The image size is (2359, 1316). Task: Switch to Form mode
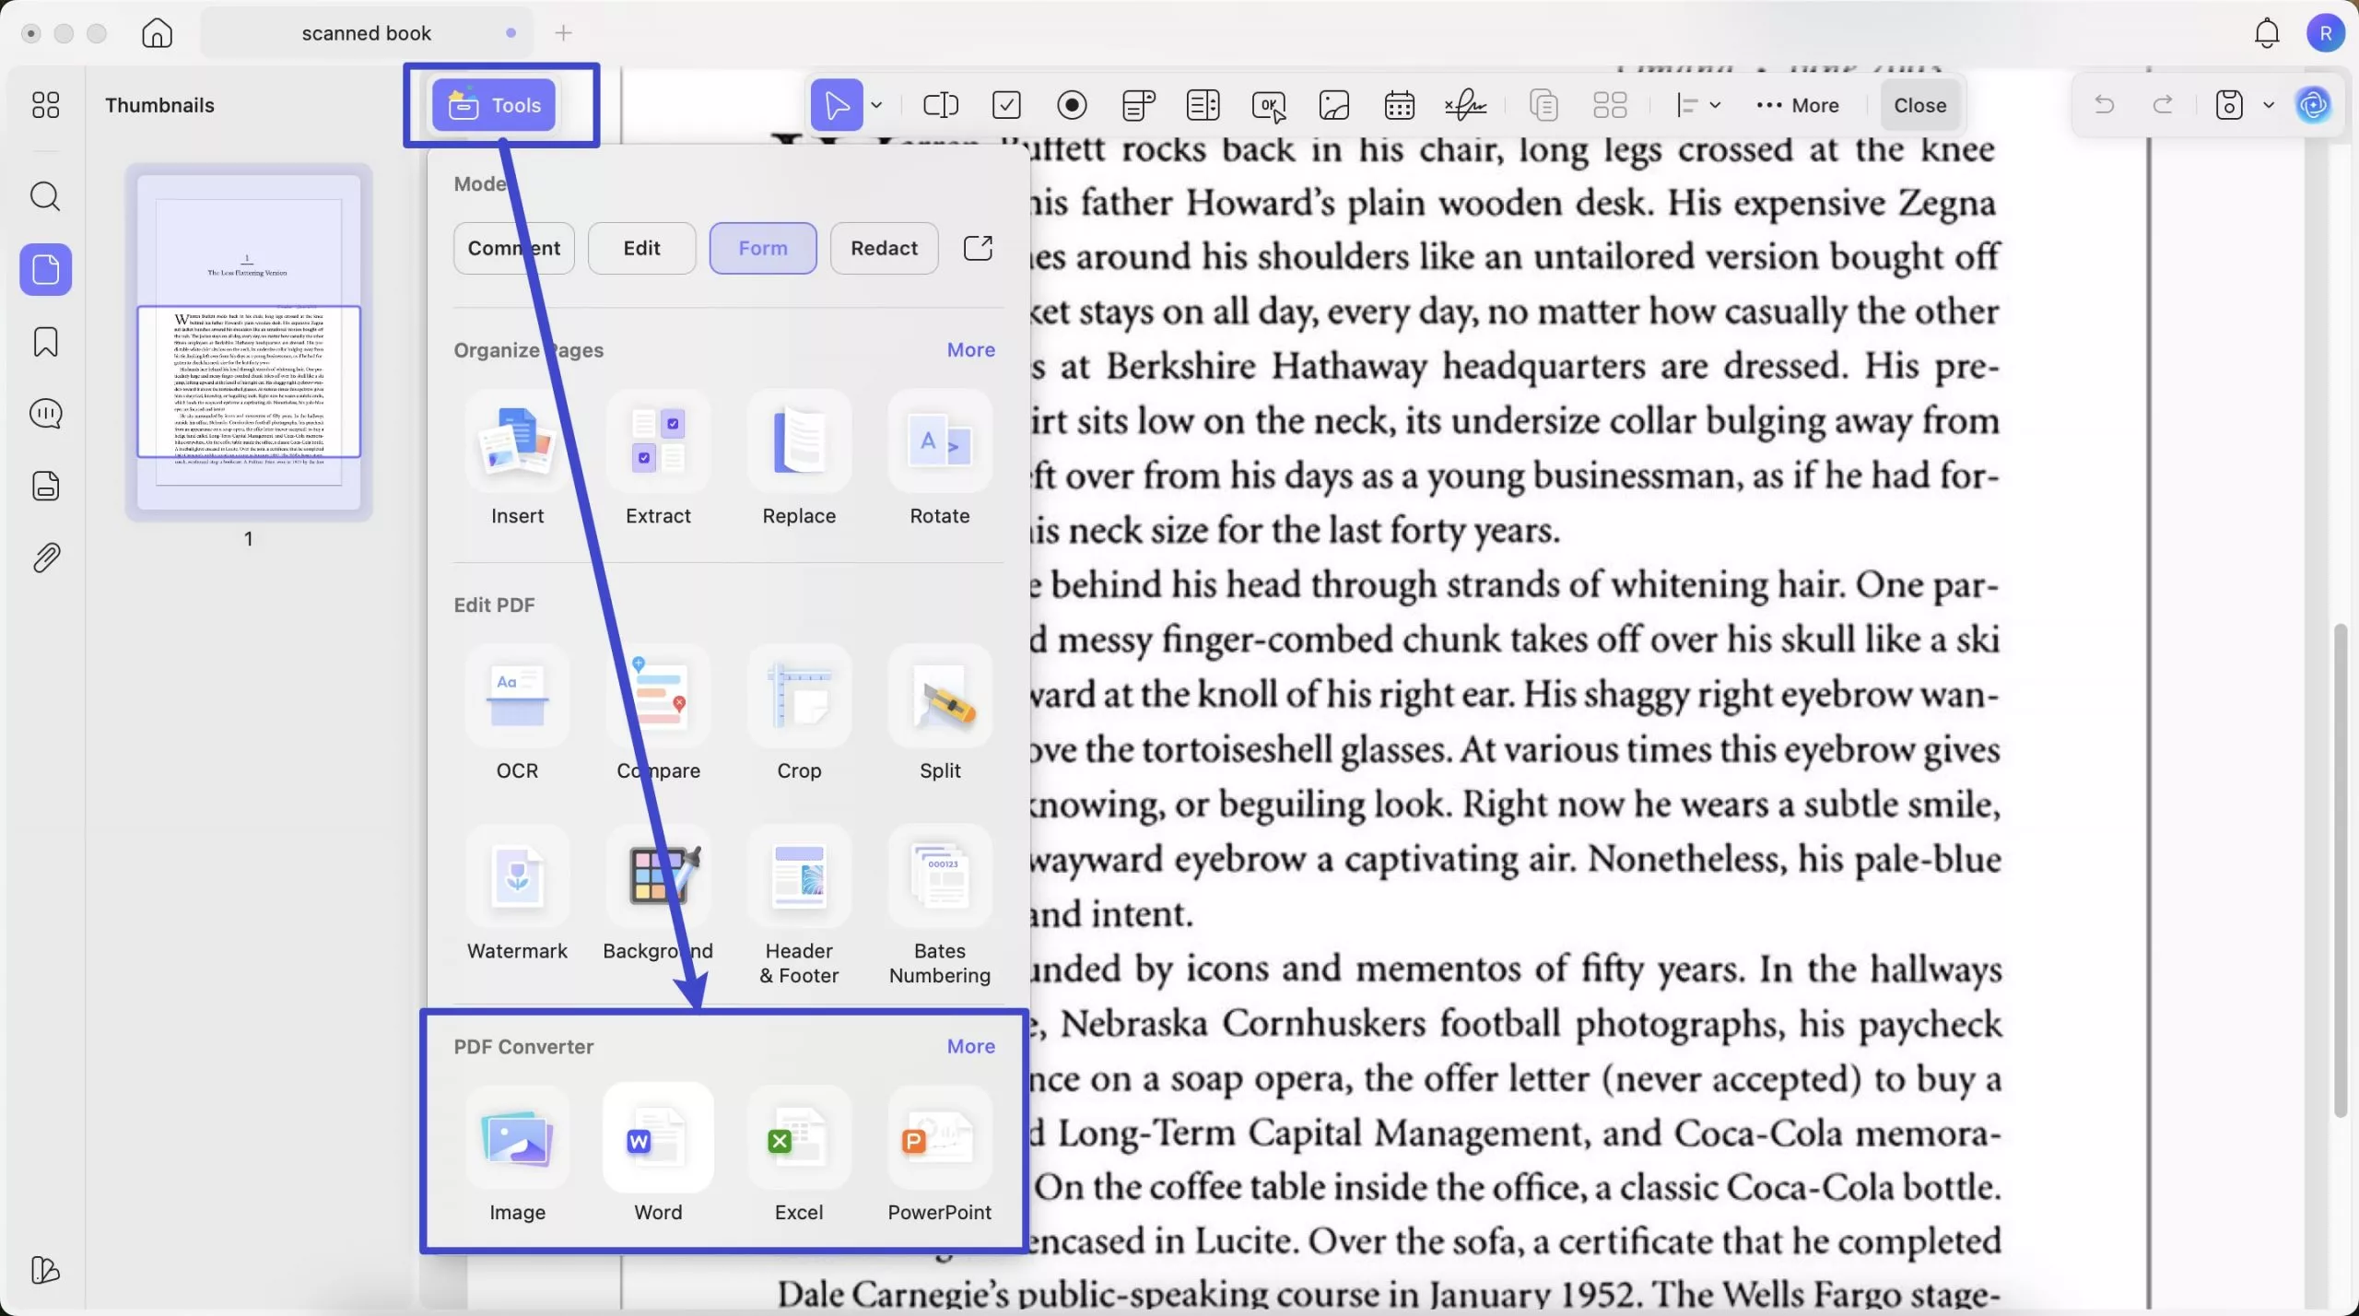(x=762, y=248)
